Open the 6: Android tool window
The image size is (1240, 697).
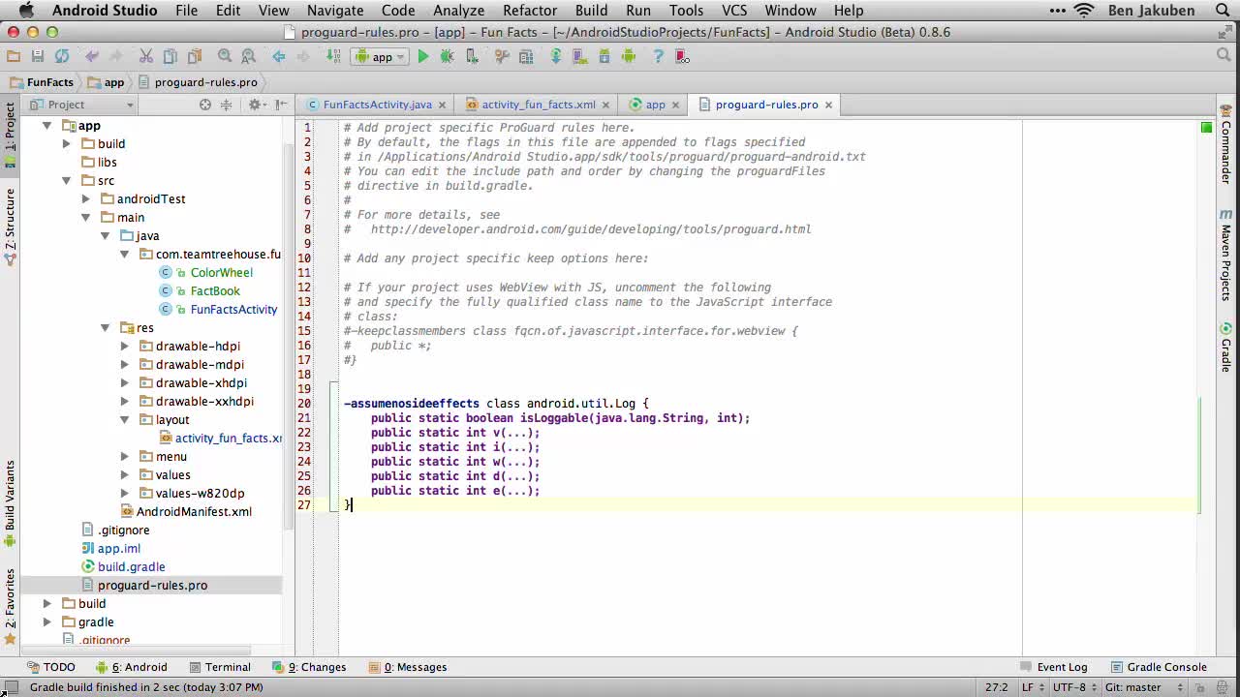coord(132,667)
